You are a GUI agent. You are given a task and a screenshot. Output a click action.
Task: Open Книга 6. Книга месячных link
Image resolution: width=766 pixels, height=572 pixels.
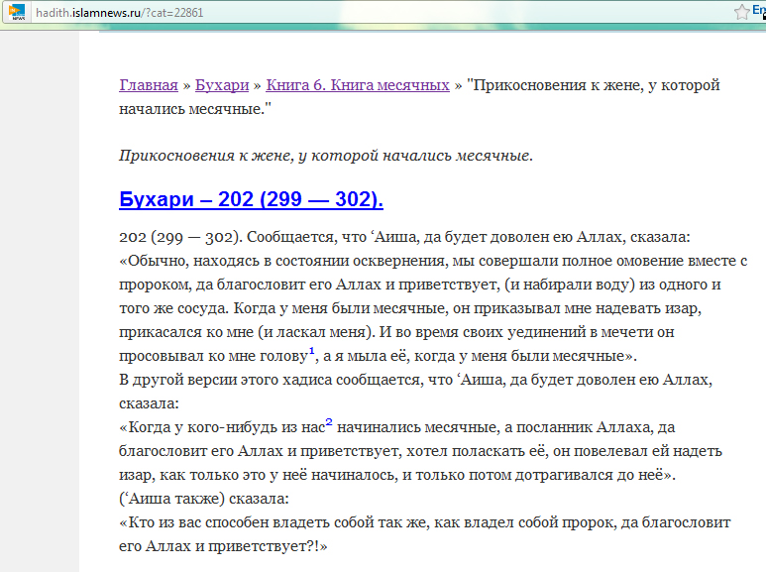(358, 85)
